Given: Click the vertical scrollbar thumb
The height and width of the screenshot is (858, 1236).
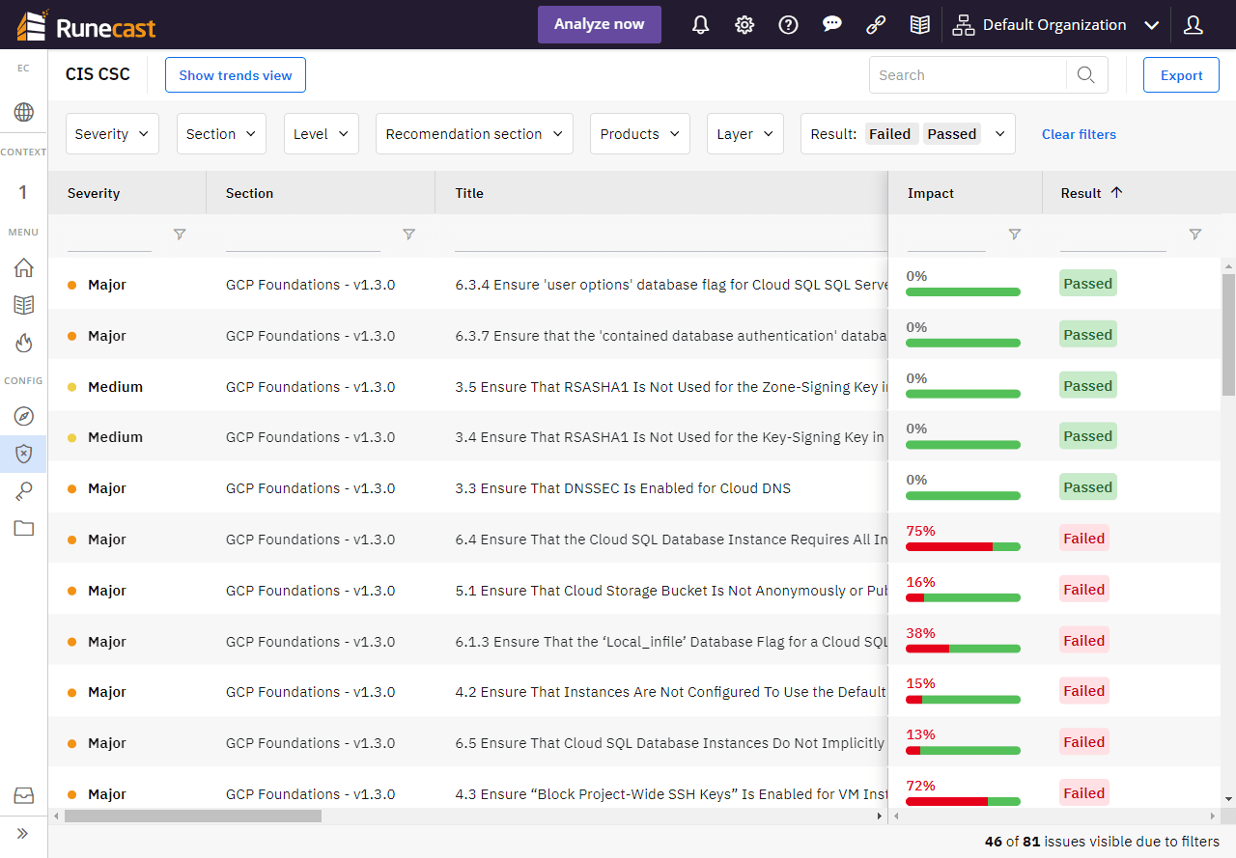Looking at the screenshot, I should (1228, 334).
